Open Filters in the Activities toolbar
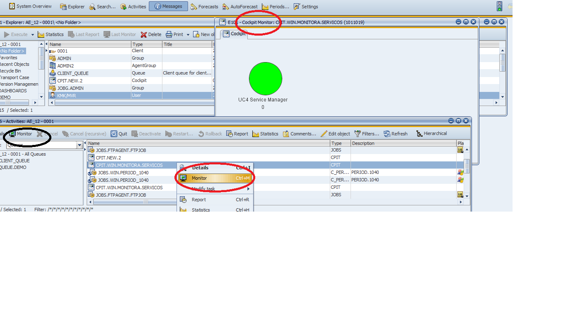 coord(367,133)
